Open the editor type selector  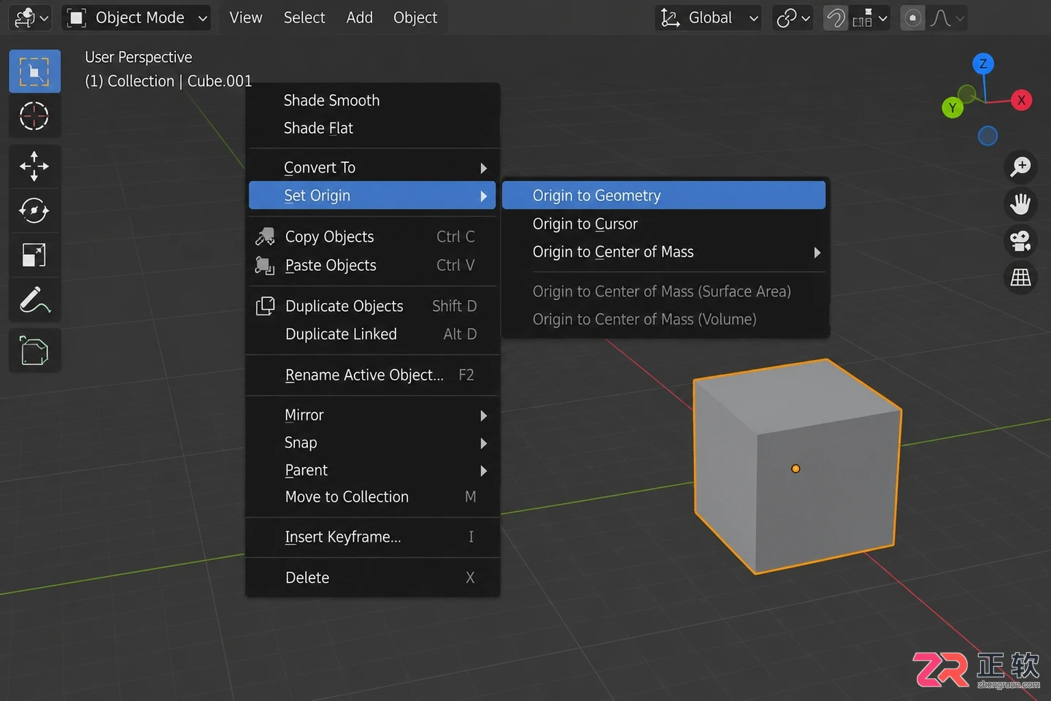31,18
